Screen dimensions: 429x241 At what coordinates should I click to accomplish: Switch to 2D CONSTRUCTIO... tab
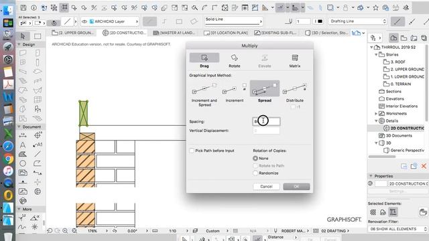pos(124,33)
